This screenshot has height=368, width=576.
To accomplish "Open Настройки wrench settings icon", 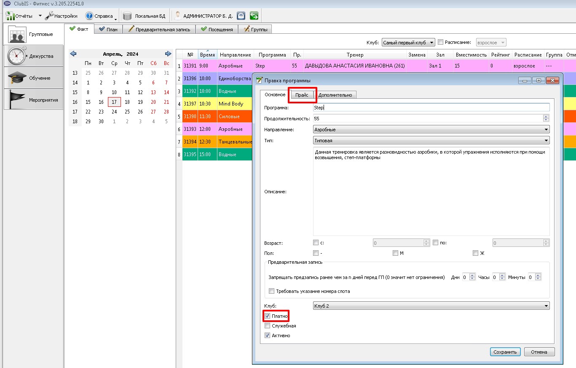I will tap(49, 16).
